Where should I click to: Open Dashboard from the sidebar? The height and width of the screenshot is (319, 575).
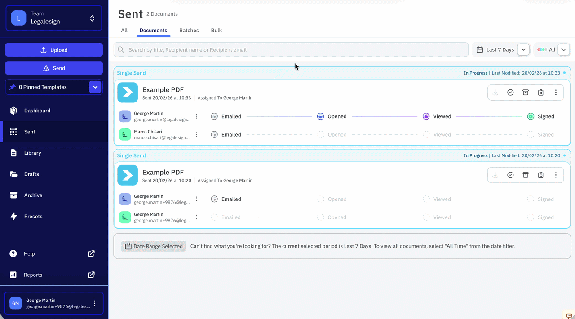coord(37,111)
